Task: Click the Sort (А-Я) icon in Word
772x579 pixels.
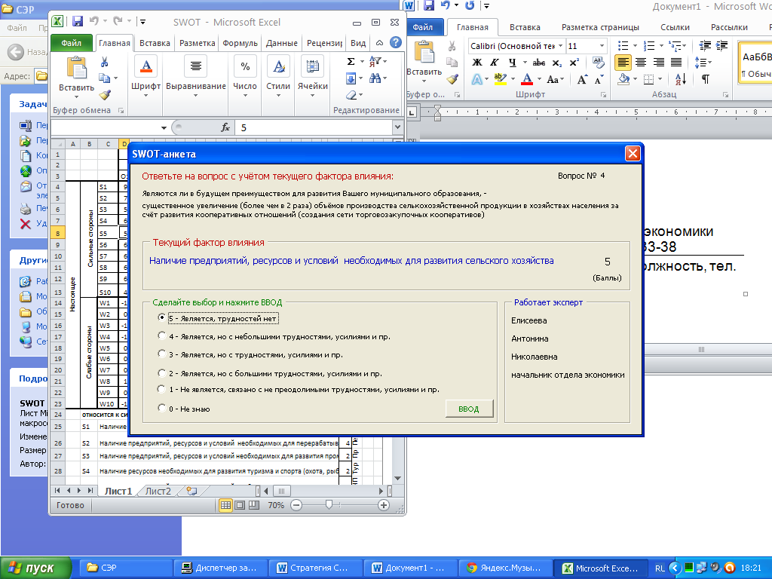Action: (681, 78)
